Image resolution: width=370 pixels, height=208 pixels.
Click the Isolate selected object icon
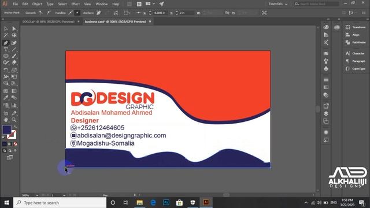[264, 13]
